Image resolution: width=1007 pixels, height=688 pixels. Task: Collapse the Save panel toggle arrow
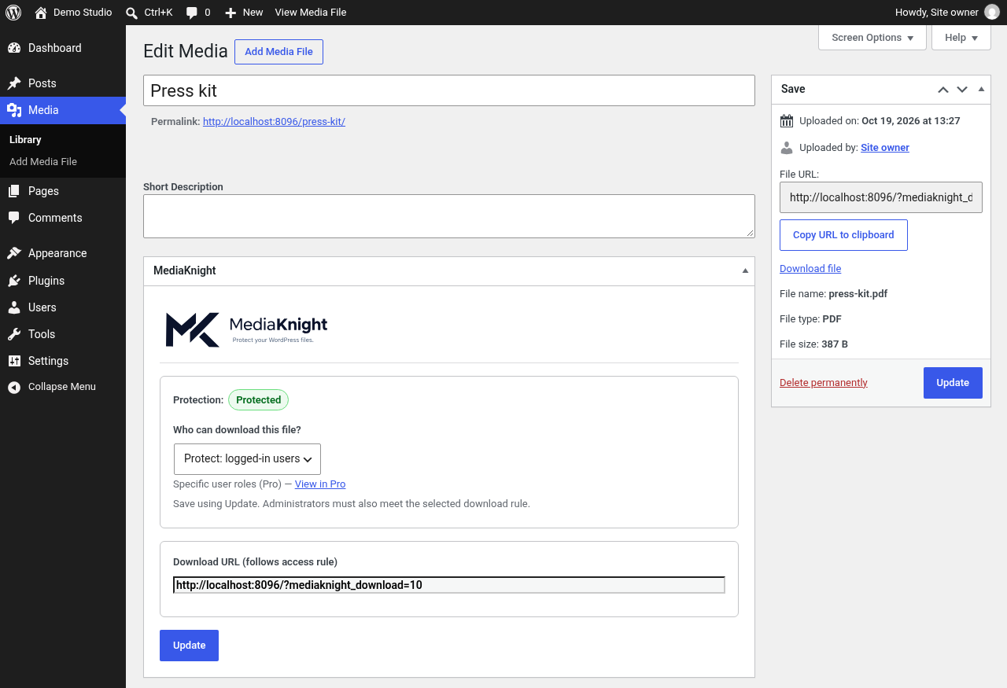coord(981,89)
